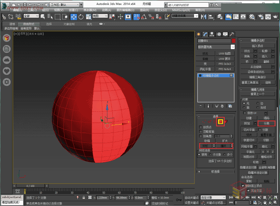The height and width of the screenshot is (206, 280).
Task: Select the 子对象 preview radio button
Action: click(210, 154)
